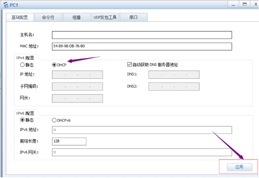The height and width of the screenshot is (178, 259).
Task: Click the IPv6 网关 input field
Action: tap(142, 152)
